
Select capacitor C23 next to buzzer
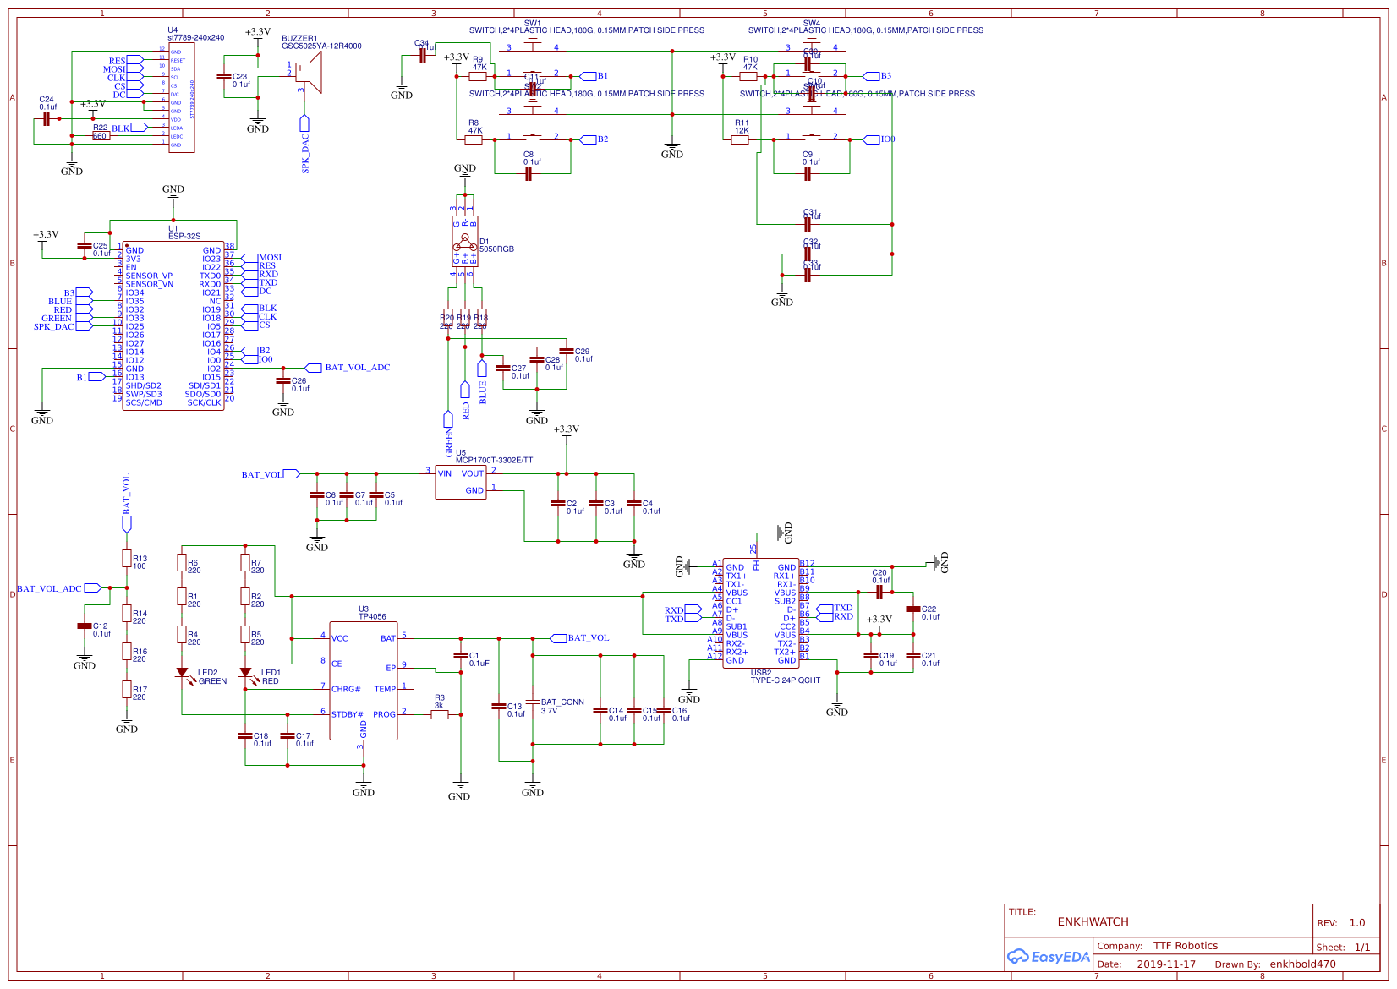click(224, 76)
